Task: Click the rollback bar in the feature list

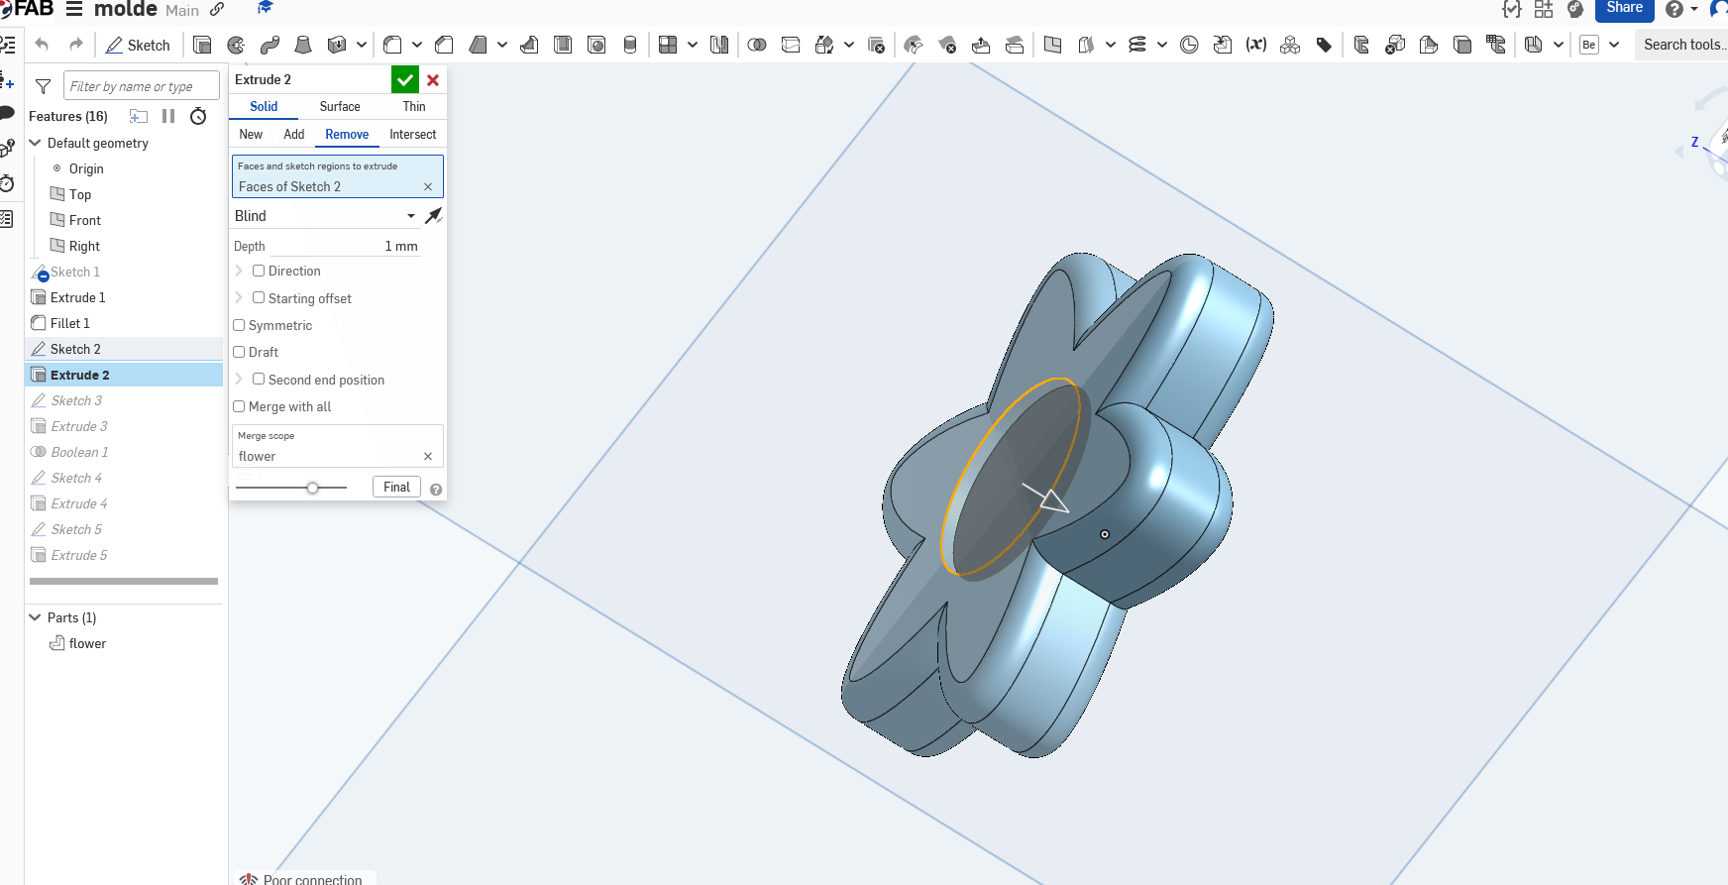Action: click(x=124, y=581)
